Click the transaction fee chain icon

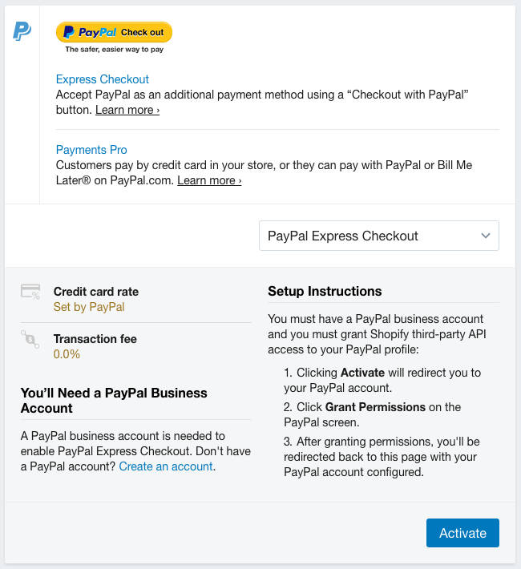point(30,340)
